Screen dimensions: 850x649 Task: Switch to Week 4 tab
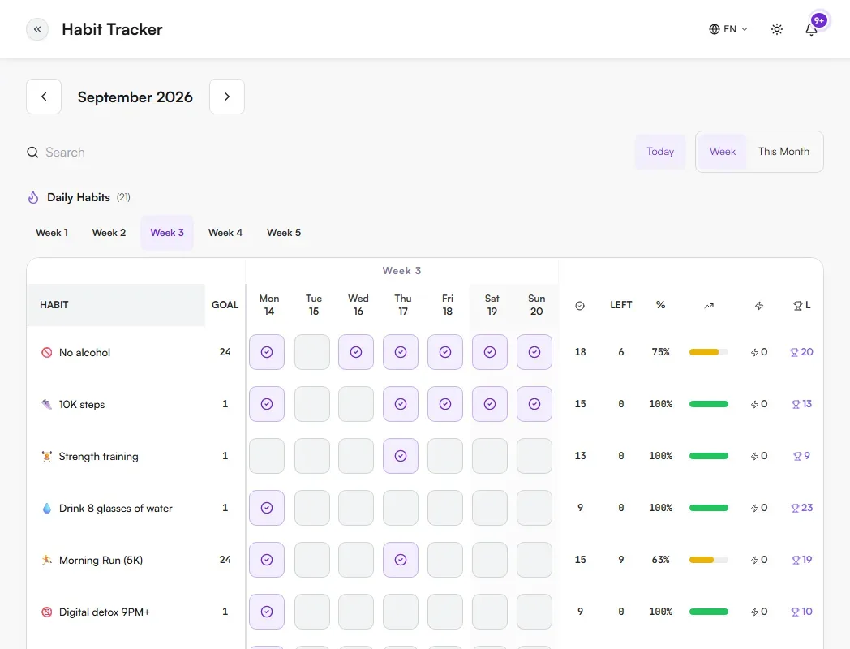(x=225, y=233)
